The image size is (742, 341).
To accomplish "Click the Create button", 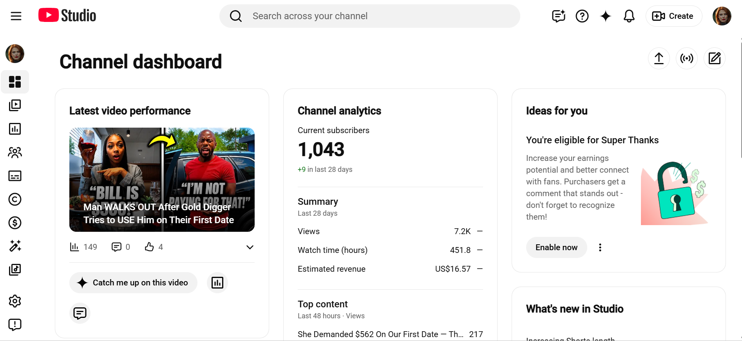I will [x=674, y=16].
